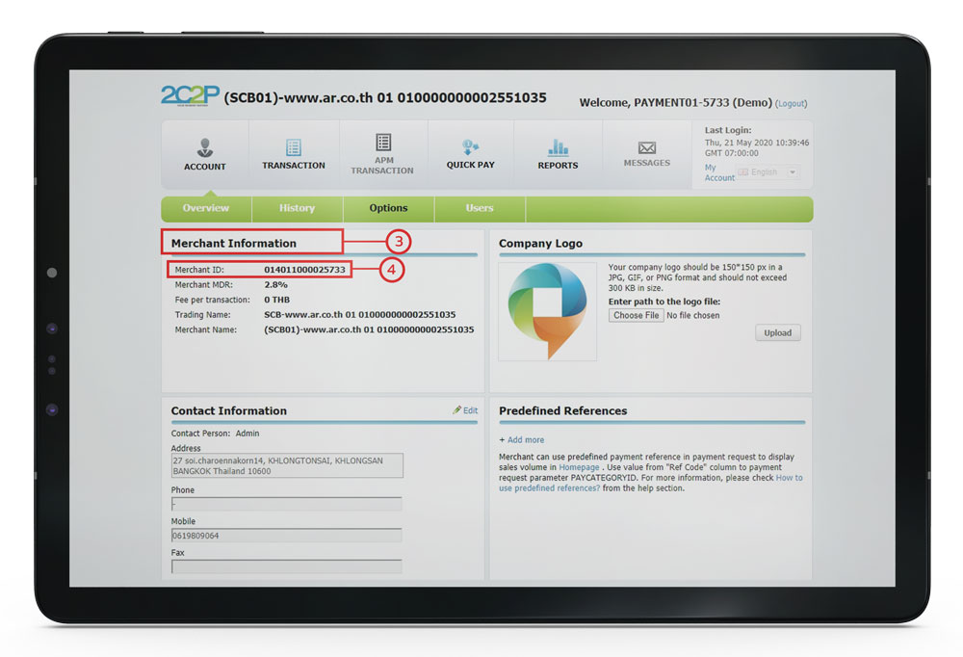
Task: Open the English language dropdown
Action: pos(768,172)
